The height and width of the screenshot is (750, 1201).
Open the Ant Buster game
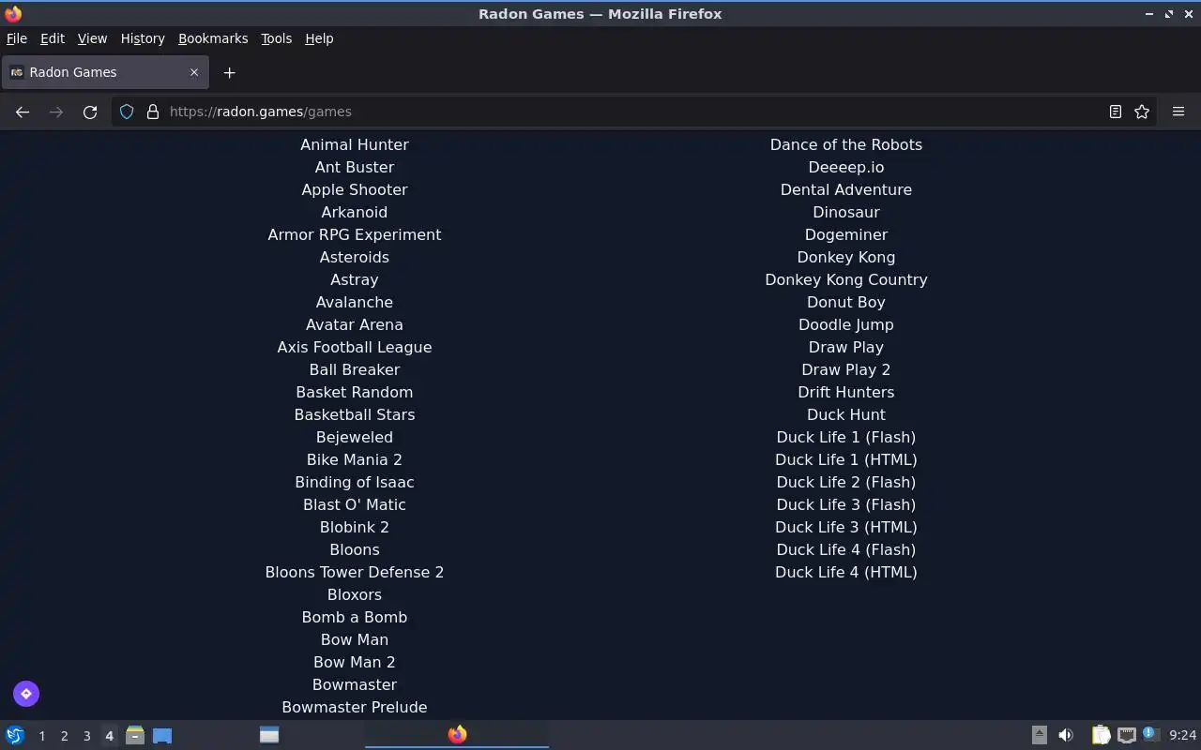(x=355, y=167)
